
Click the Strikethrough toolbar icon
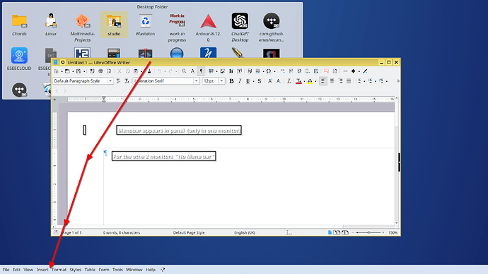pyautogui.click(x=260, y=81)
